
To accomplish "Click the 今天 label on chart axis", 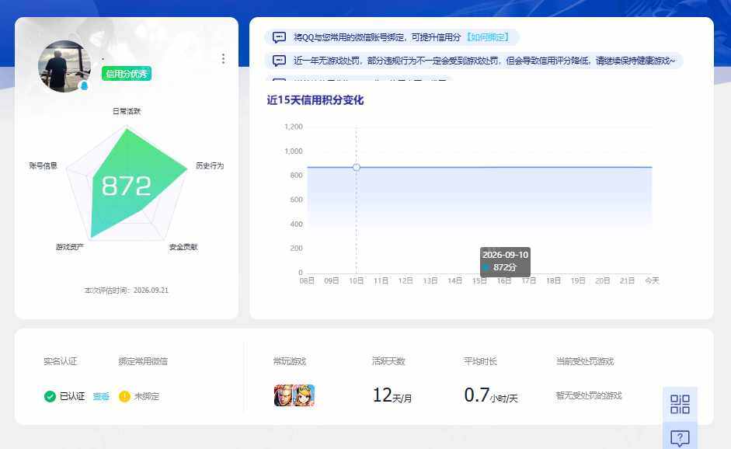I will coord(652,280).
